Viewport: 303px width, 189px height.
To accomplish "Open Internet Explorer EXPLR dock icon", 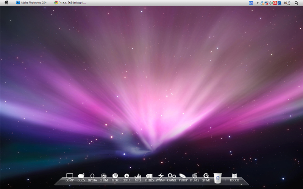I will 127,177.
